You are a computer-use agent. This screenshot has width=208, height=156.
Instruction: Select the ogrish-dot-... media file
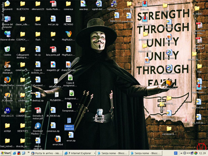point(99,4)
